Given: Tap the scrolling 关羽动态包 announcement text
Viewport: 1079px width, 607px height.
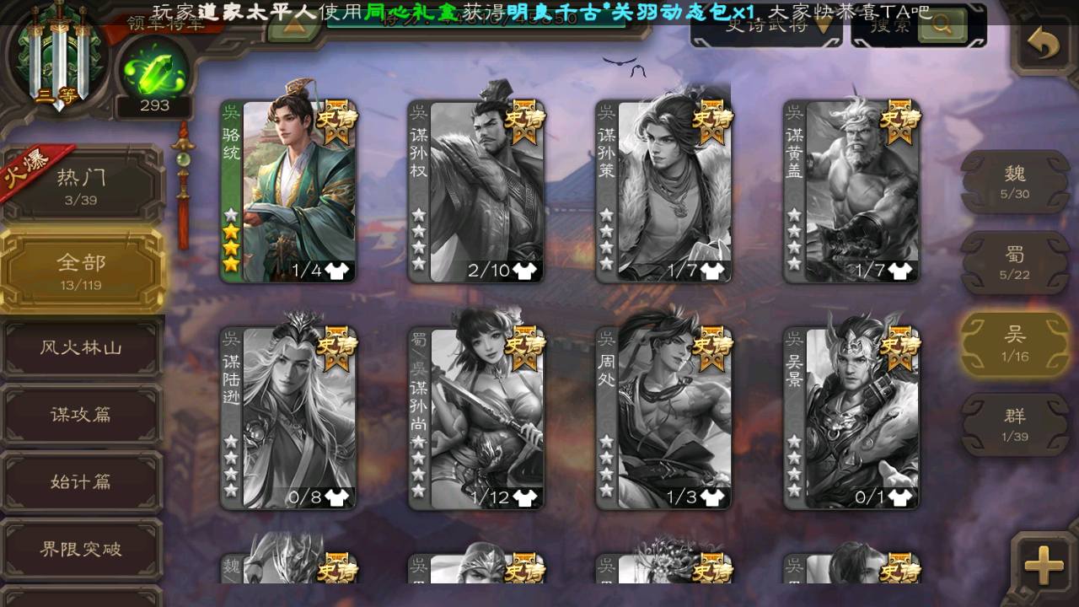Looking at the screenshot, I should coord(541,12).
